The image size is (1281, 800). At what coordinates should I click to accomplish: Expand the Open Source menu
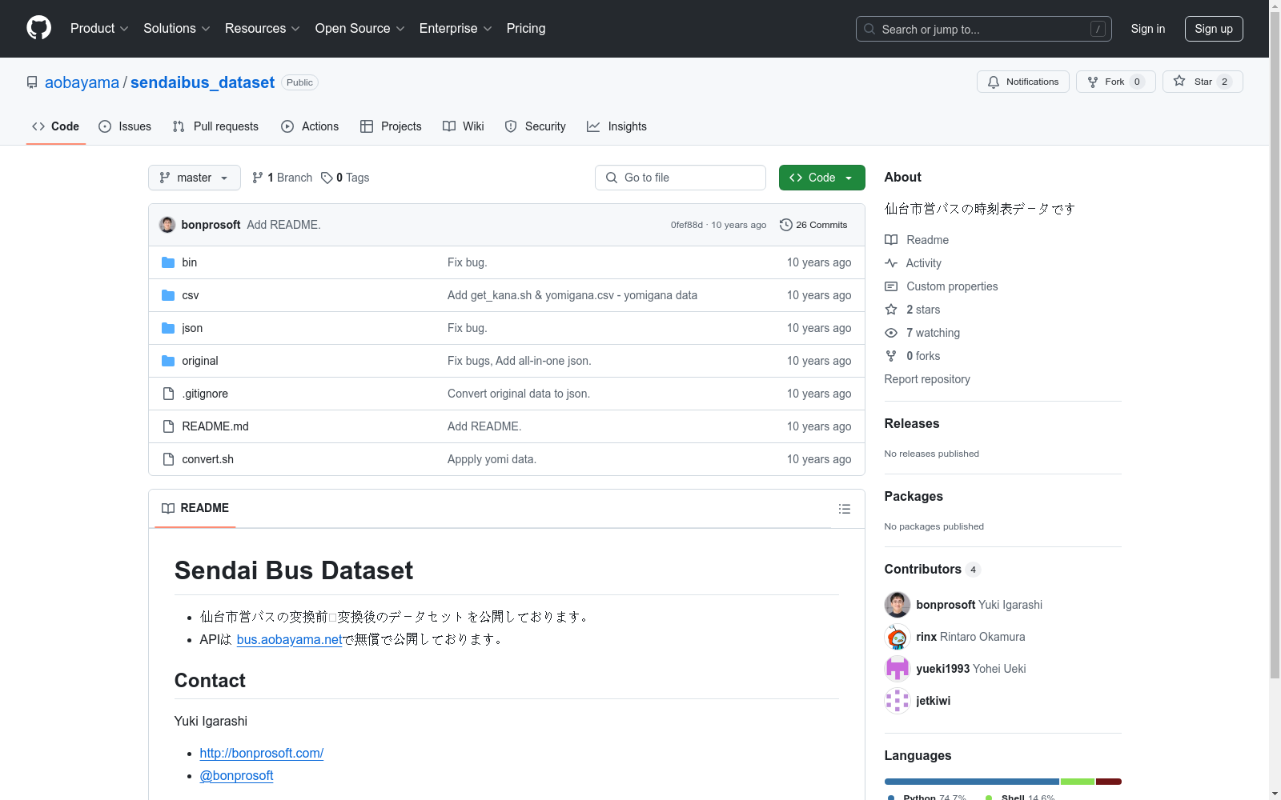tap(359, 28)
